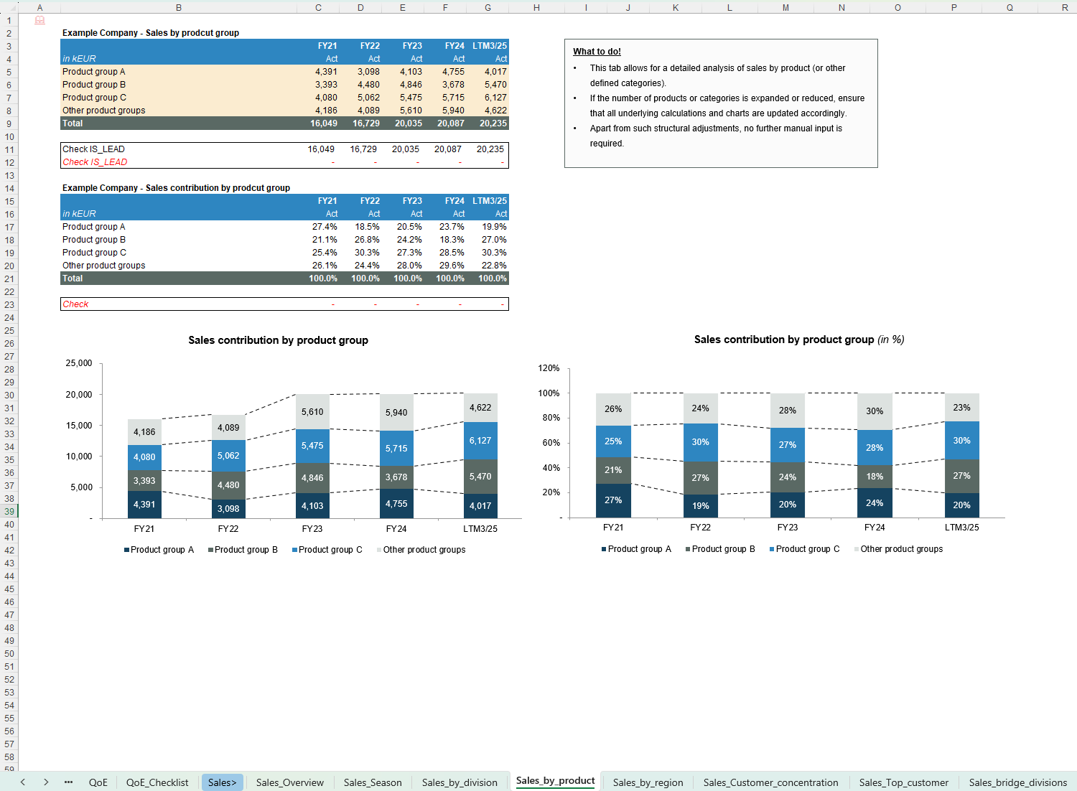
Task: Open the QoE_Checklist sheet
Action: tap(157, 782)
